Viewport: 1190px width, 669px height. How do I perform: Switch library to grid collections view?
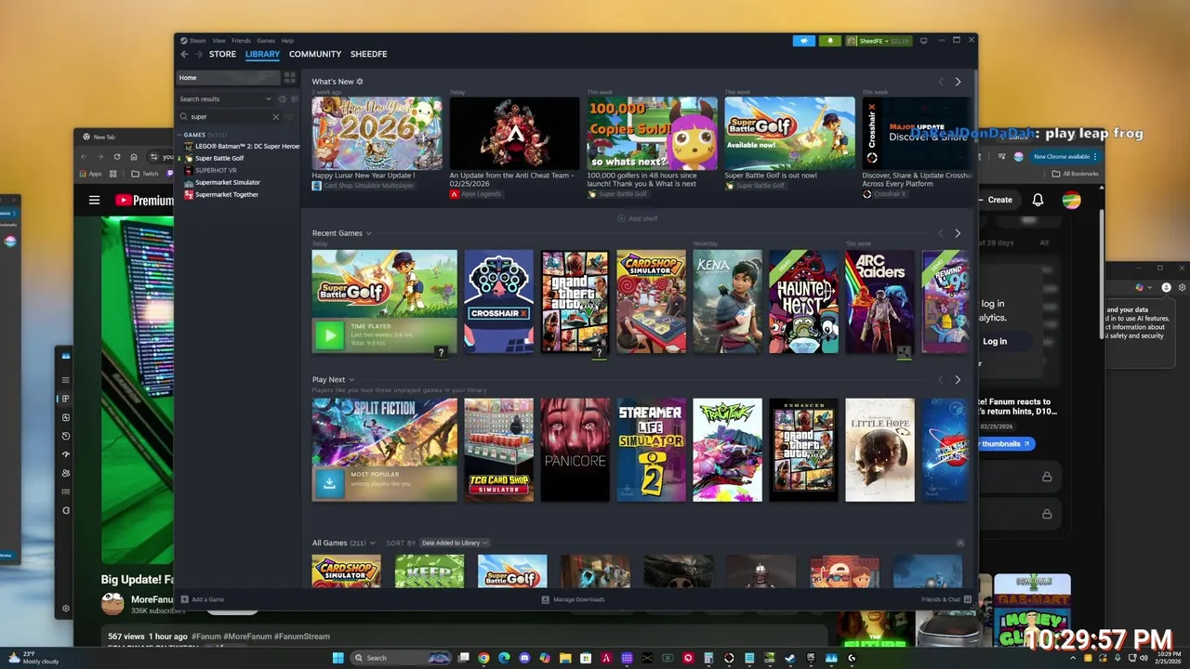click(289, 78)
